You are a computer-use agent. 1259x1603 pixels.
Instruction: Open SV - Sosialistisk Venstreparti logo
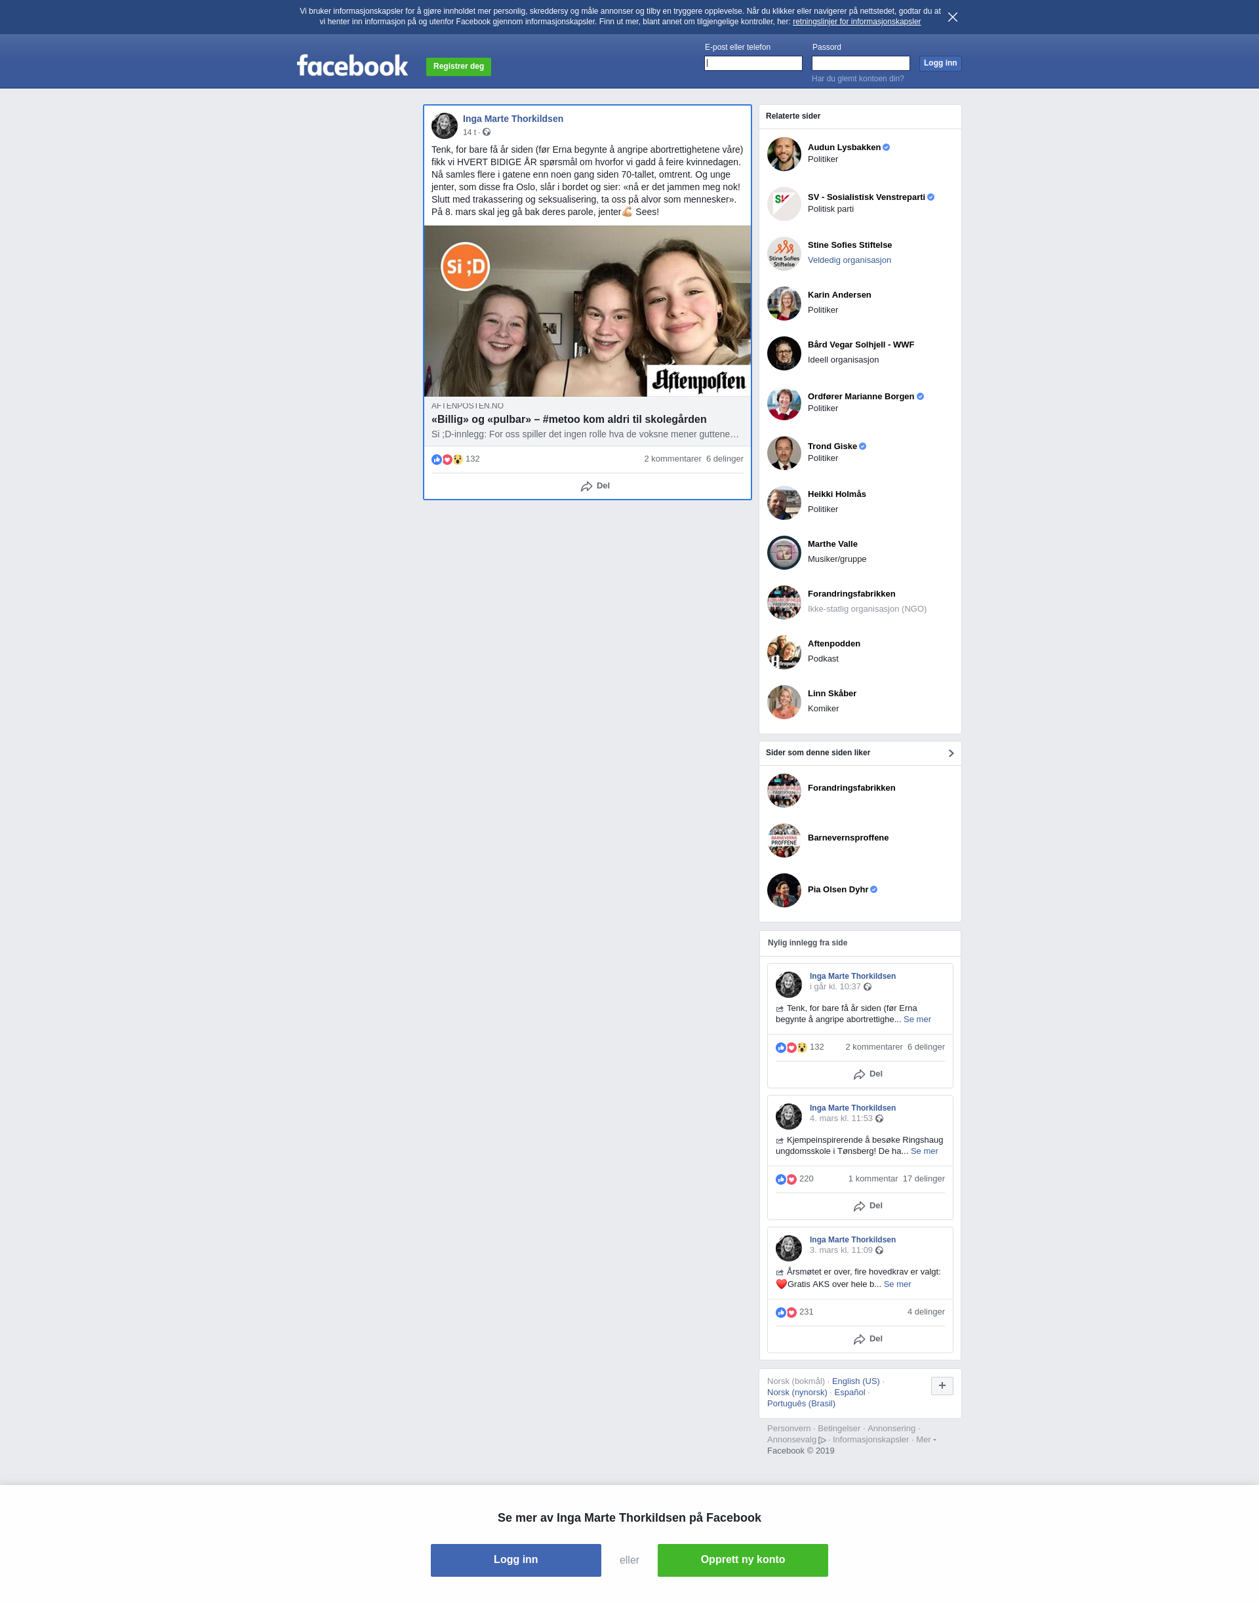tap(784, 204)
